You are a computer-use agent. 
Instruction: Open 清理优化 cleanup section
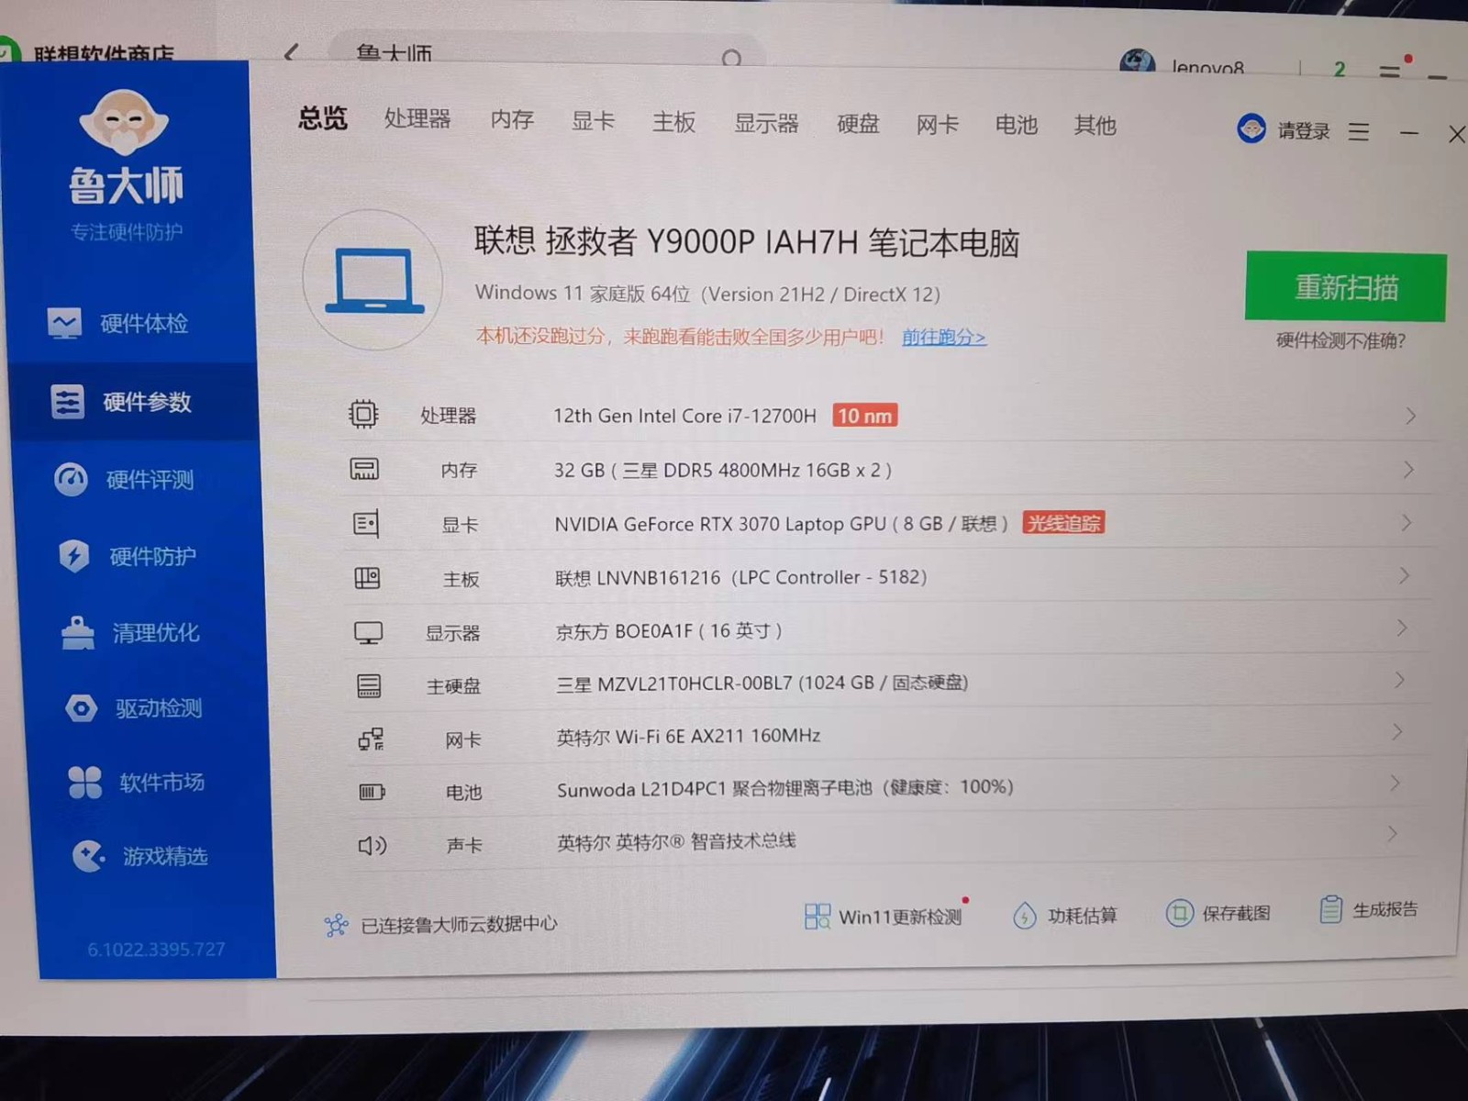[x=129, y=632]
